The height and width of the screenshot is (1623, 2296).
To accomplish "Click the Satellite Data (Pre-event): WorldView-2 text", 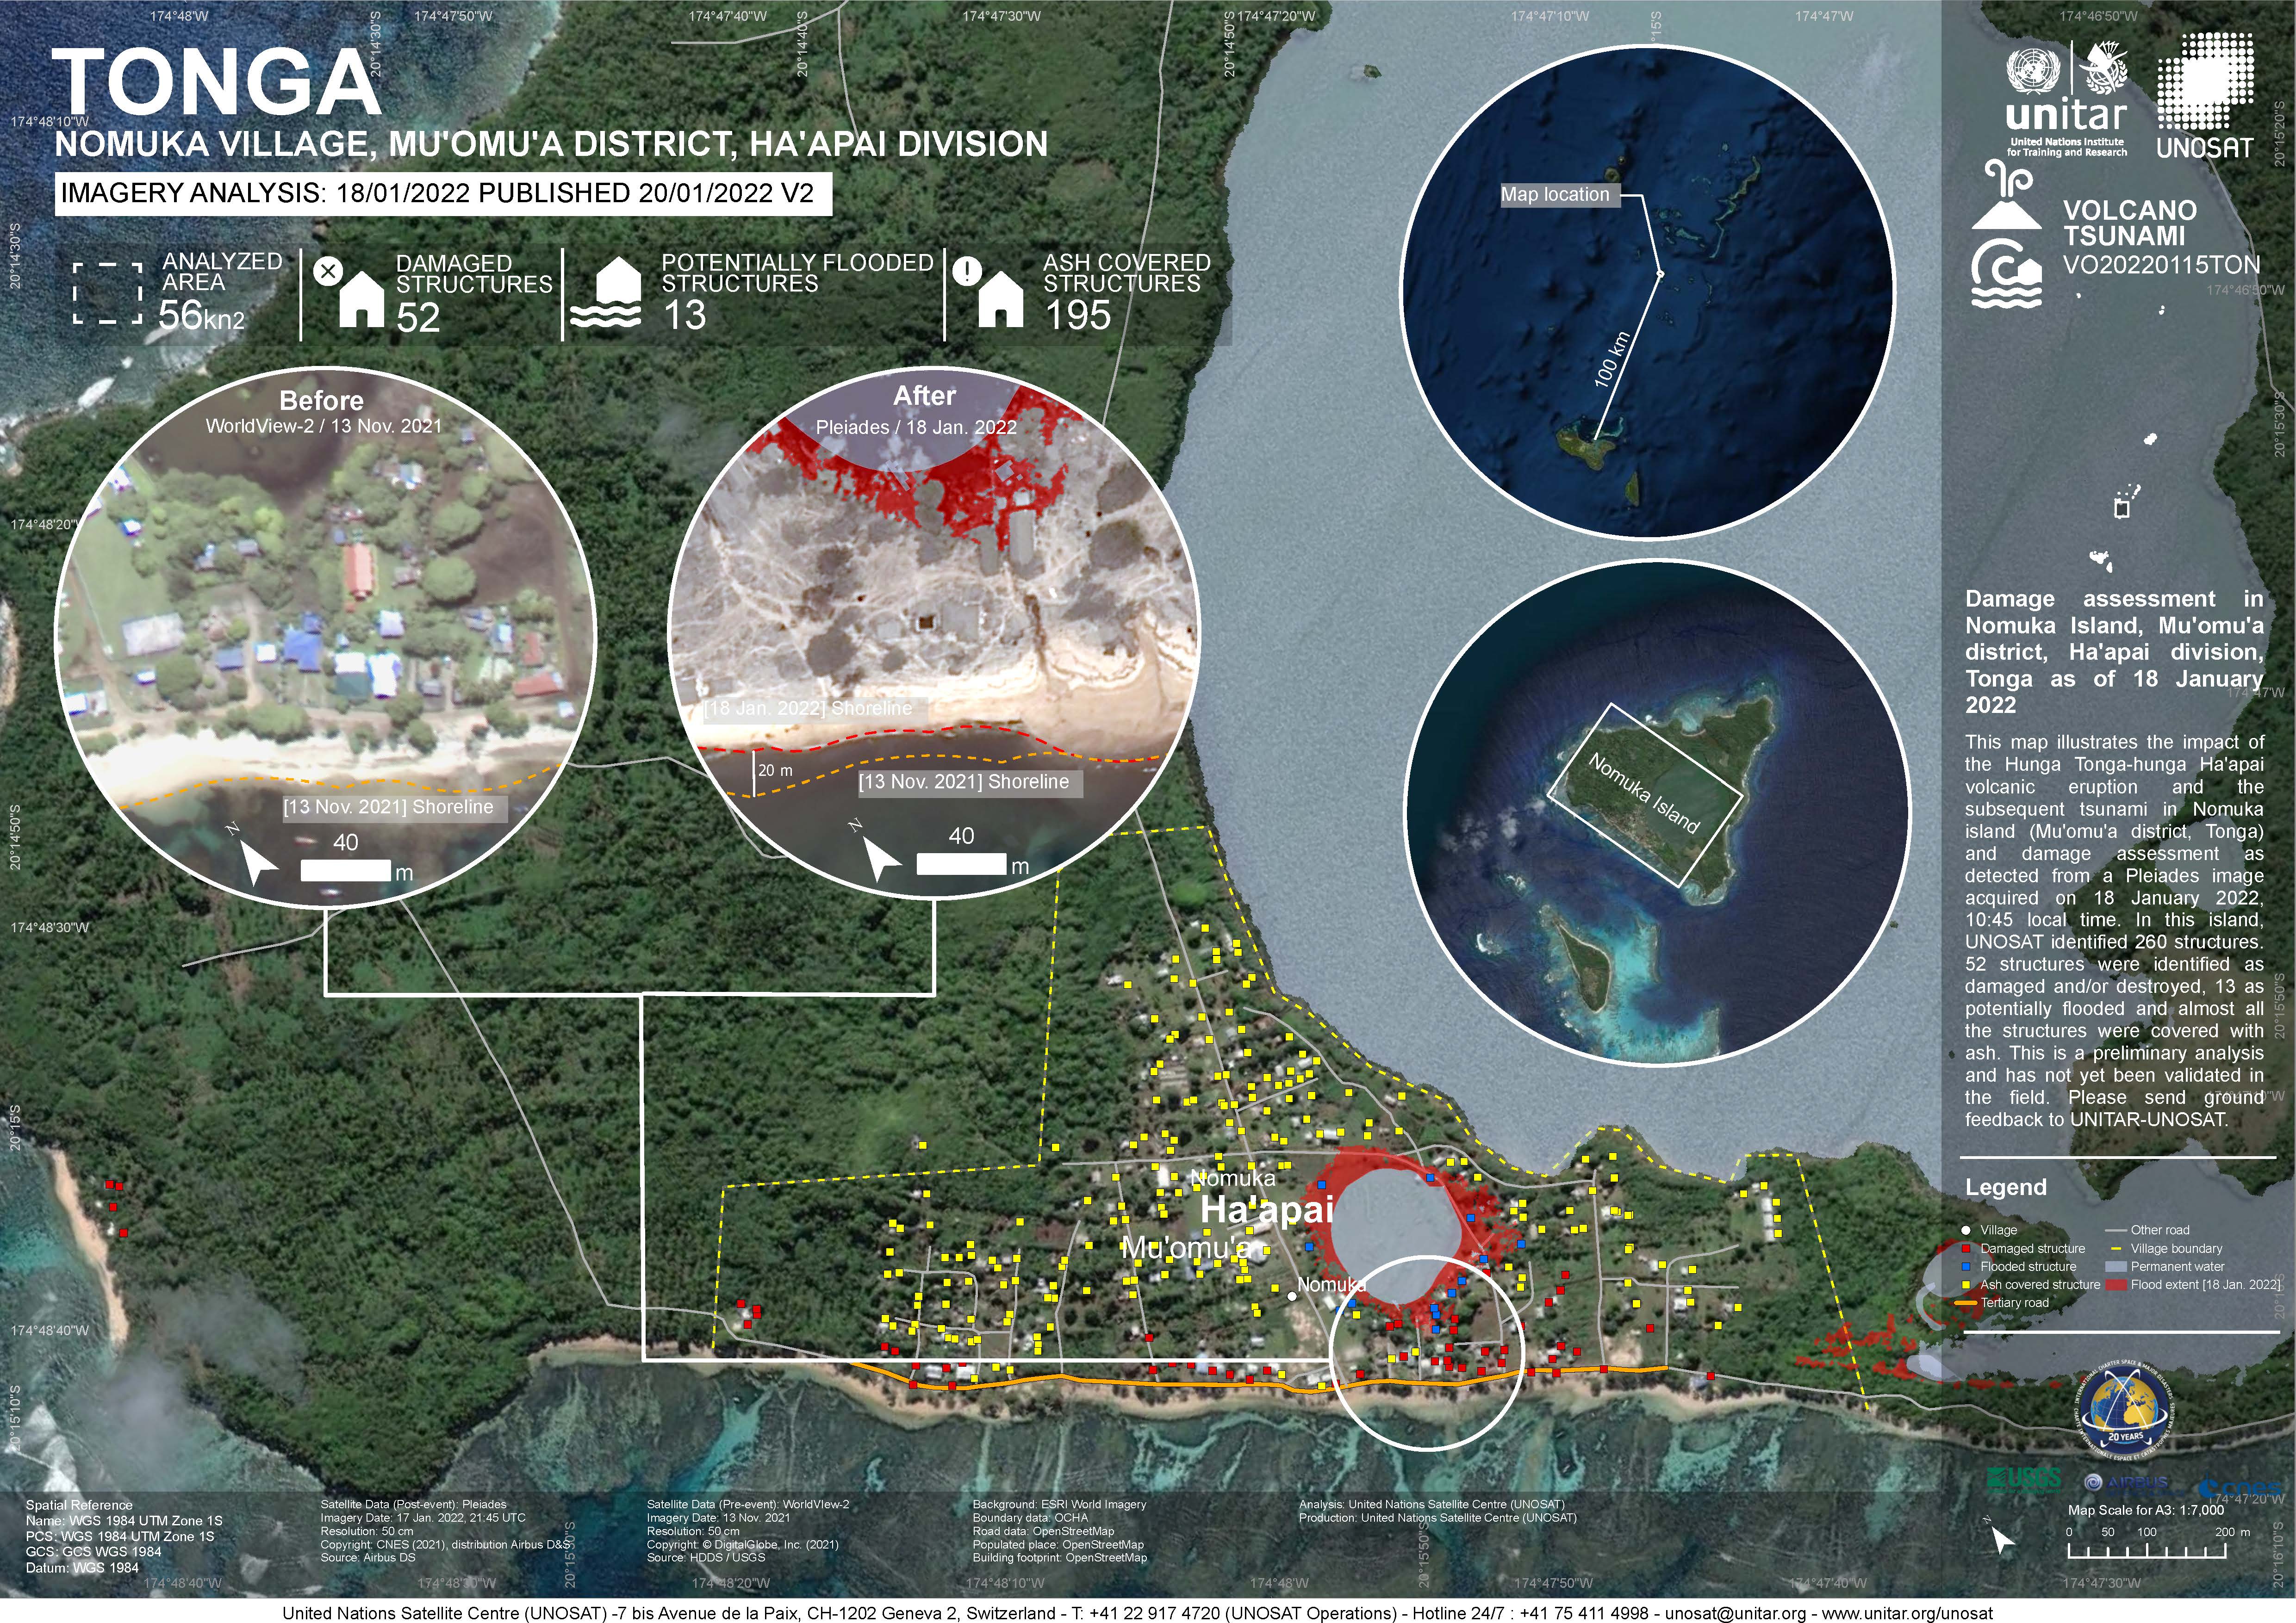I will point(748,1504).
